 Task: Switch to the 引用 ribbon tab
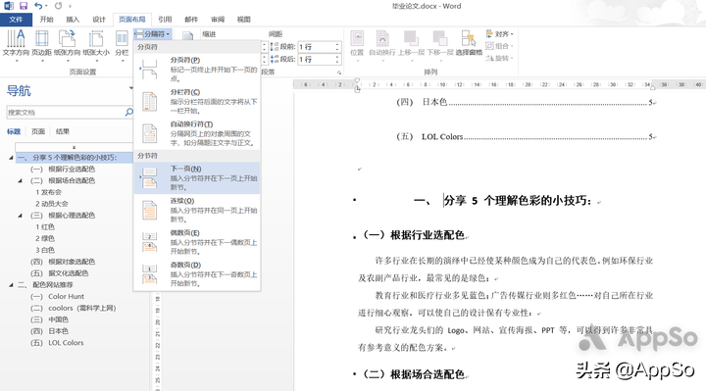(x=165, y=20)
